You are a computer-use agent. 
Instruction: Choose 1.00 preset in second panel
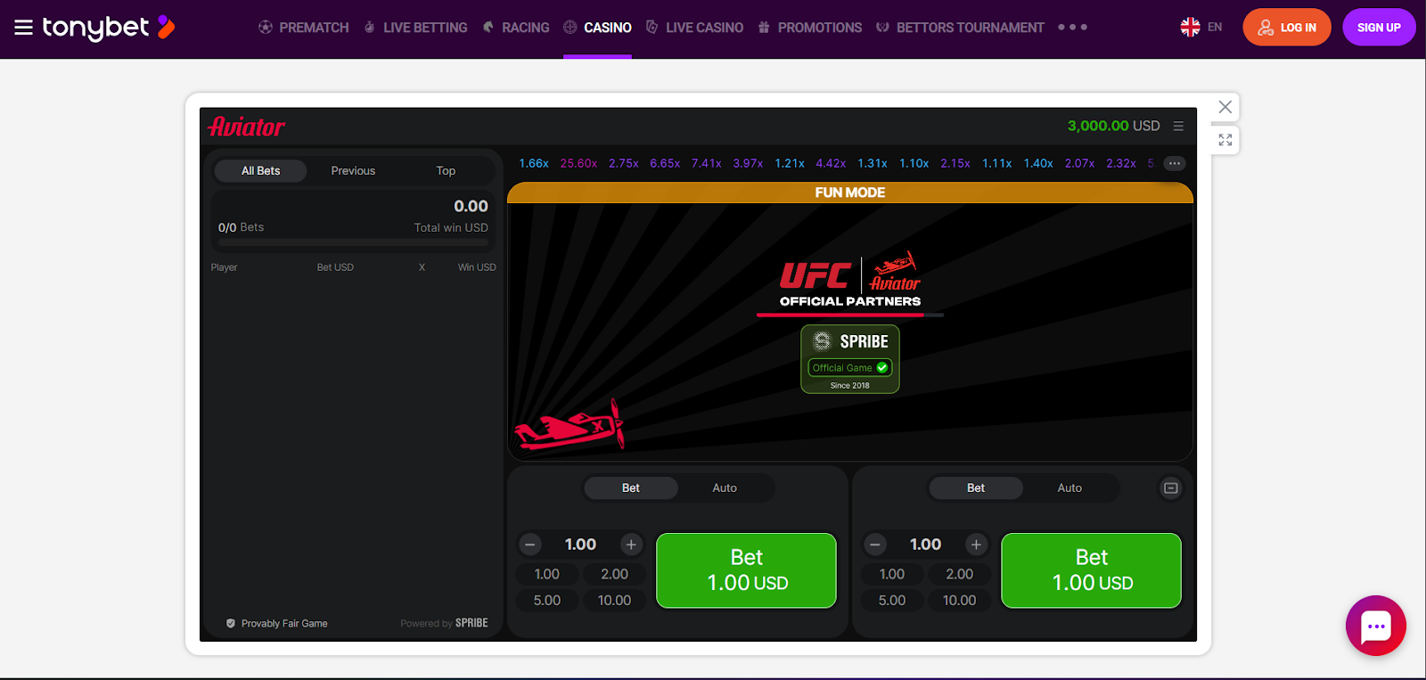click(892, 575)
